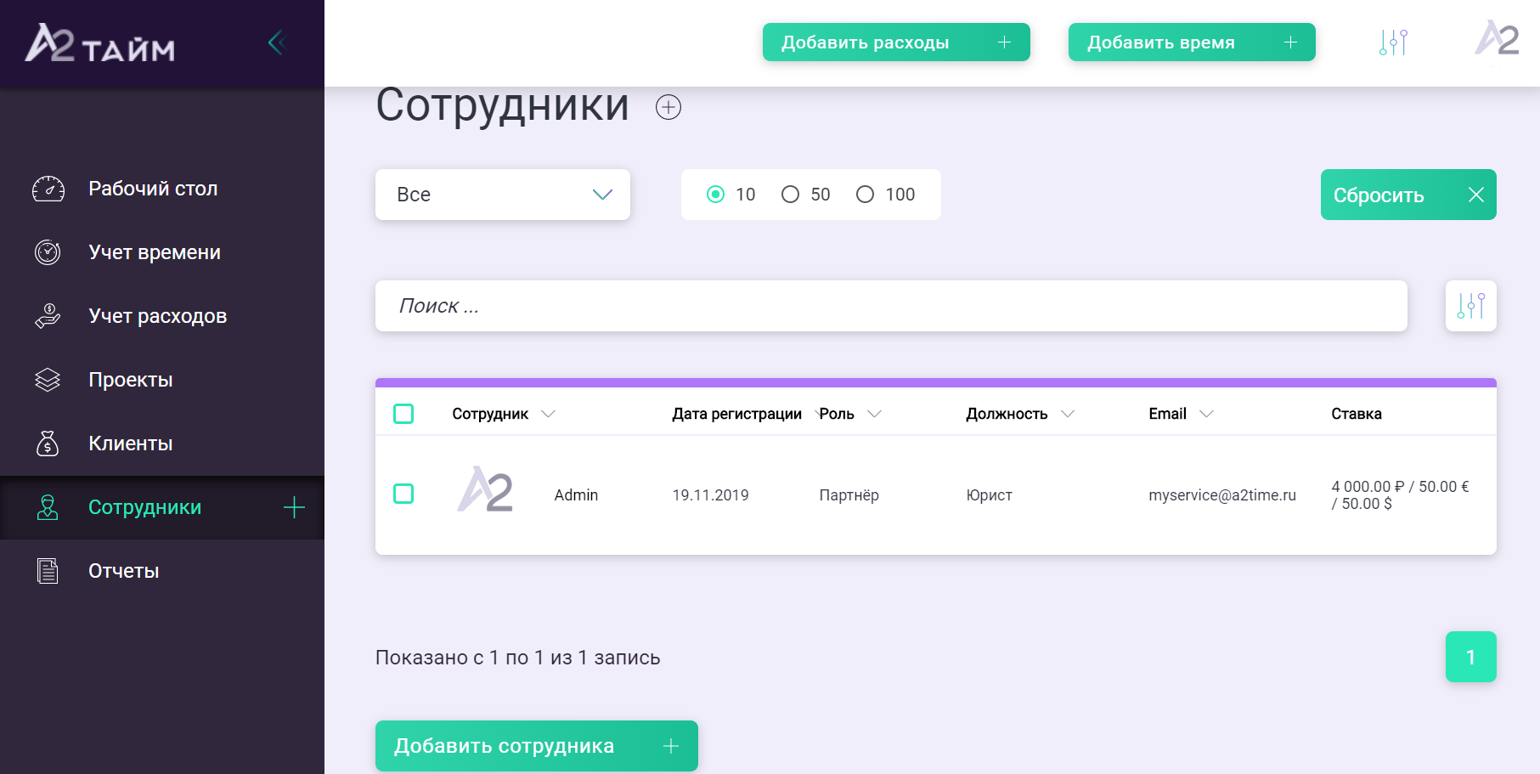1540x774 pixels.
Task: Click the settings sliders icon in the top bar
Action: point(1392,42)
